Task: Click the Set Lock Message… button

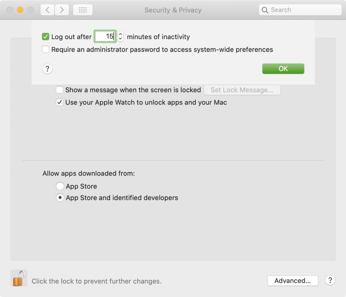Action: tap(242, 90)
